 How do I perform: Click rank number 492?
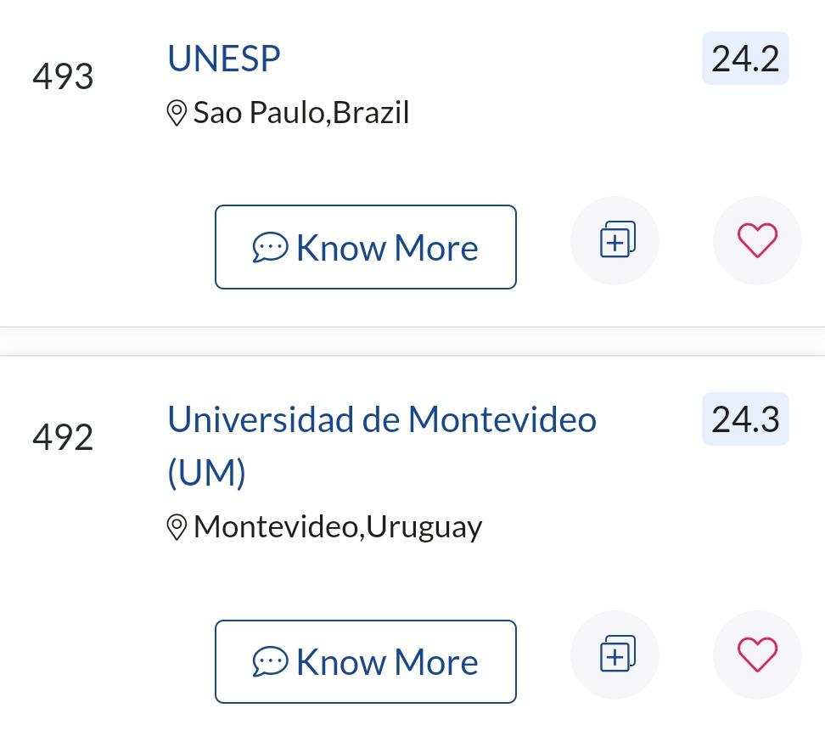pyautogui.click(x=63, y=438)
